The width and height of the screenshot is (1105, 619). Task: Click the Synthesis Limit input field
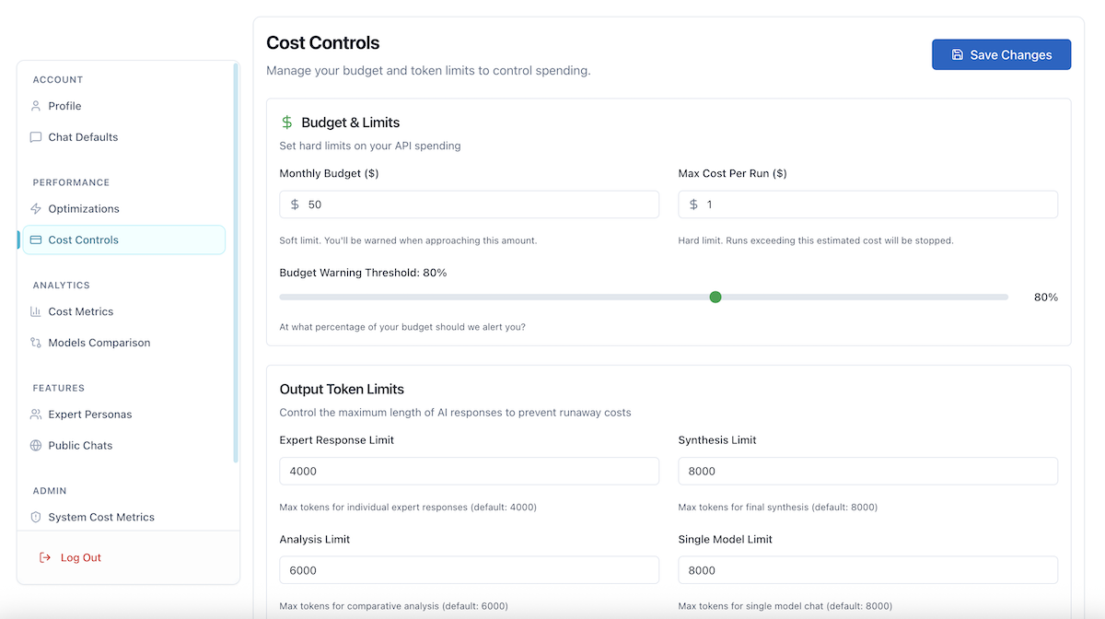867,471
